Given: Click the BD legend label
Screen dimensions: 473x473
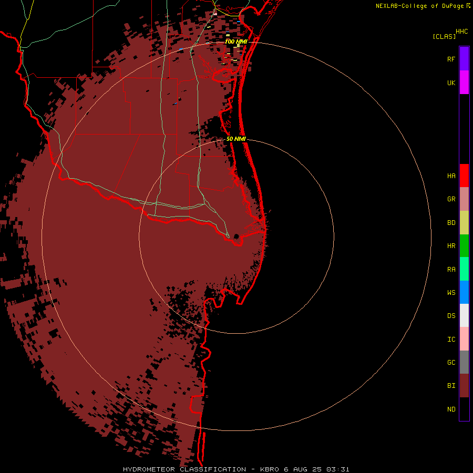Looking at the screenshot, I should 451,223.
